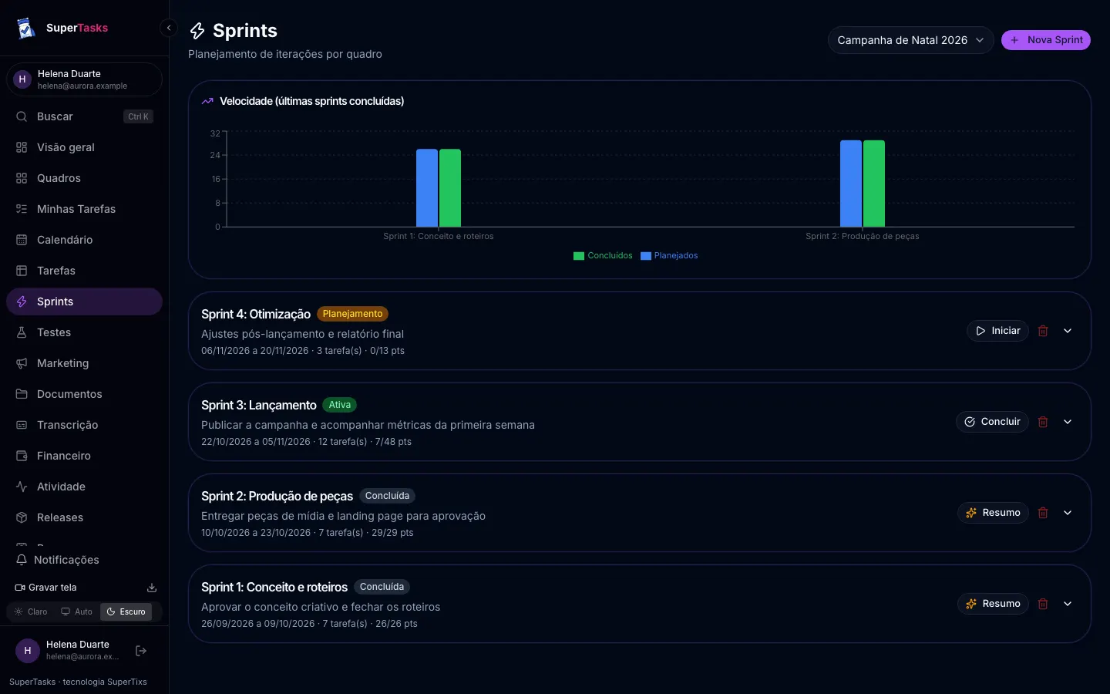Open Resumo for Sprint 2: Produção de peças
This screenshot has height=694, width=1110.
993,513
